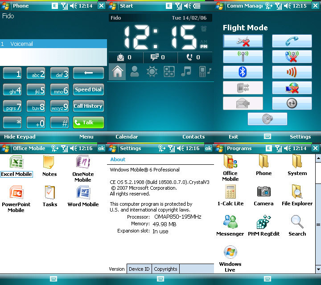Open the music note tab on home screen
This screenshot has width=321, height=285.
[x=186, y=72]
